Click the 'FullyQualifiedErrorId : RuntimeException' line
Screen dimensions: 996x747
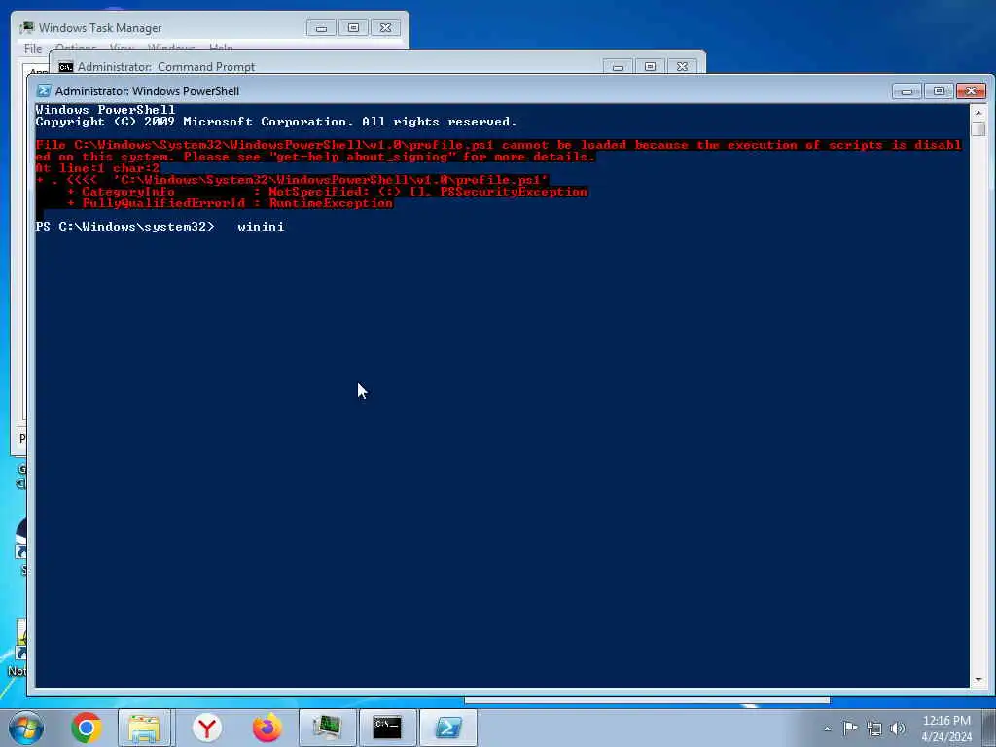coord(230,203)
